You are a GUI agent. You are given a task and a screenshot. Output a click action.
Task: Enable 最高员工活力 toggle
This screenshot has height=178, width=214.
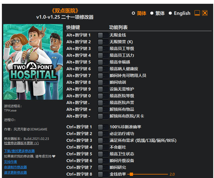(x=103, y=55)
